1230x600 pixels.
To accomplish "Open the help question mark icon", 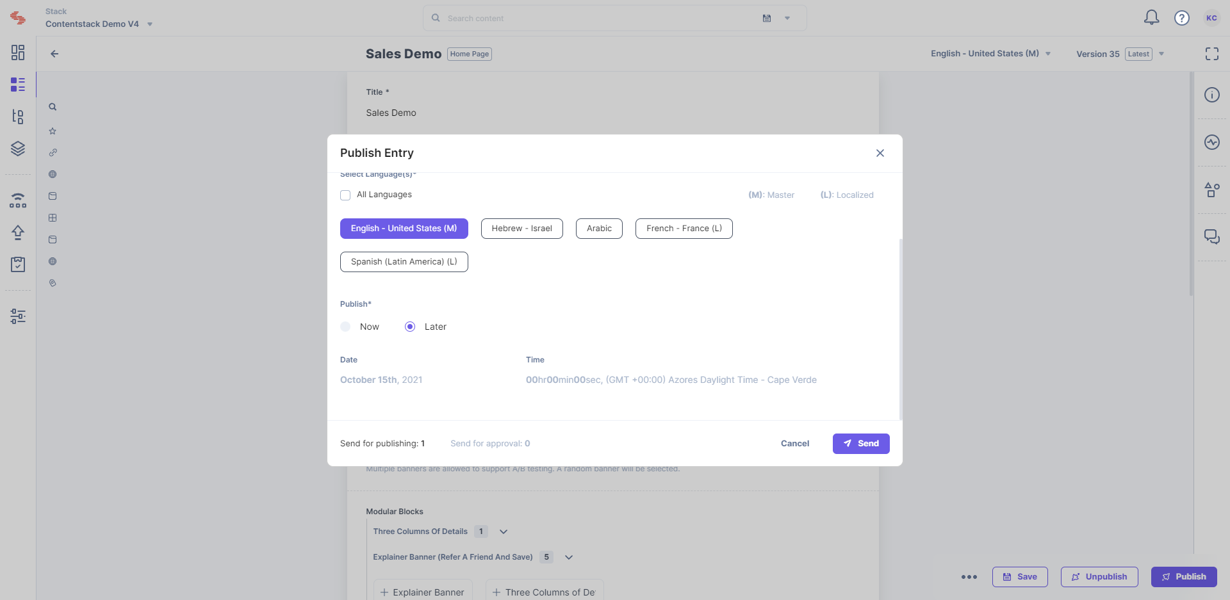I will pos(1181,18).
